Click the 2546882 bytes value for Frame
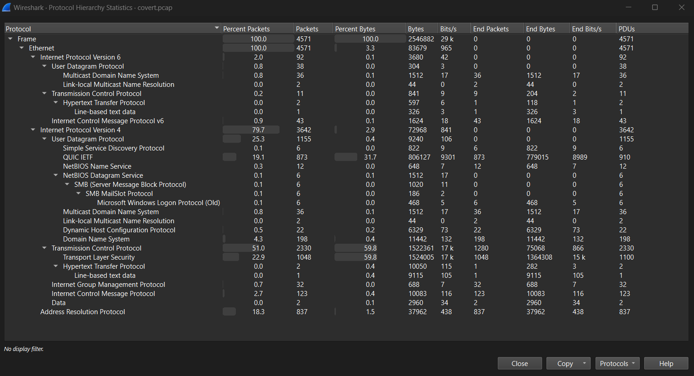The width and height of the screenshot is (694, 376). pos(421,39)
